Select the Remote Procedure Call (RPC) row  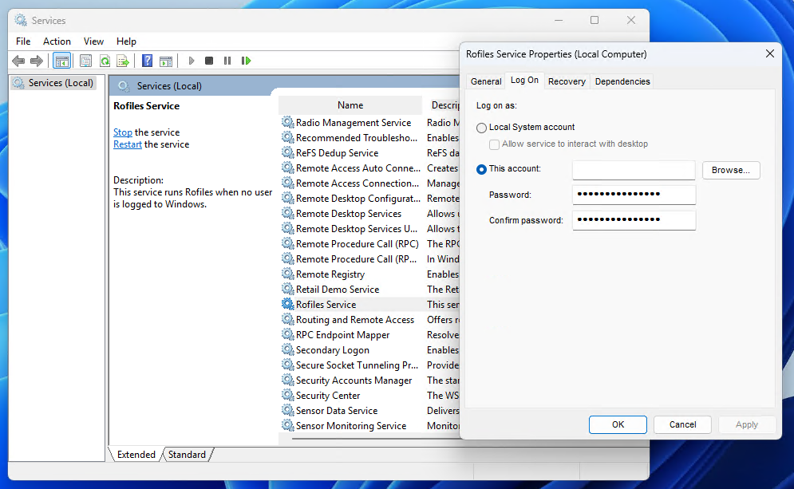[369, 244]
